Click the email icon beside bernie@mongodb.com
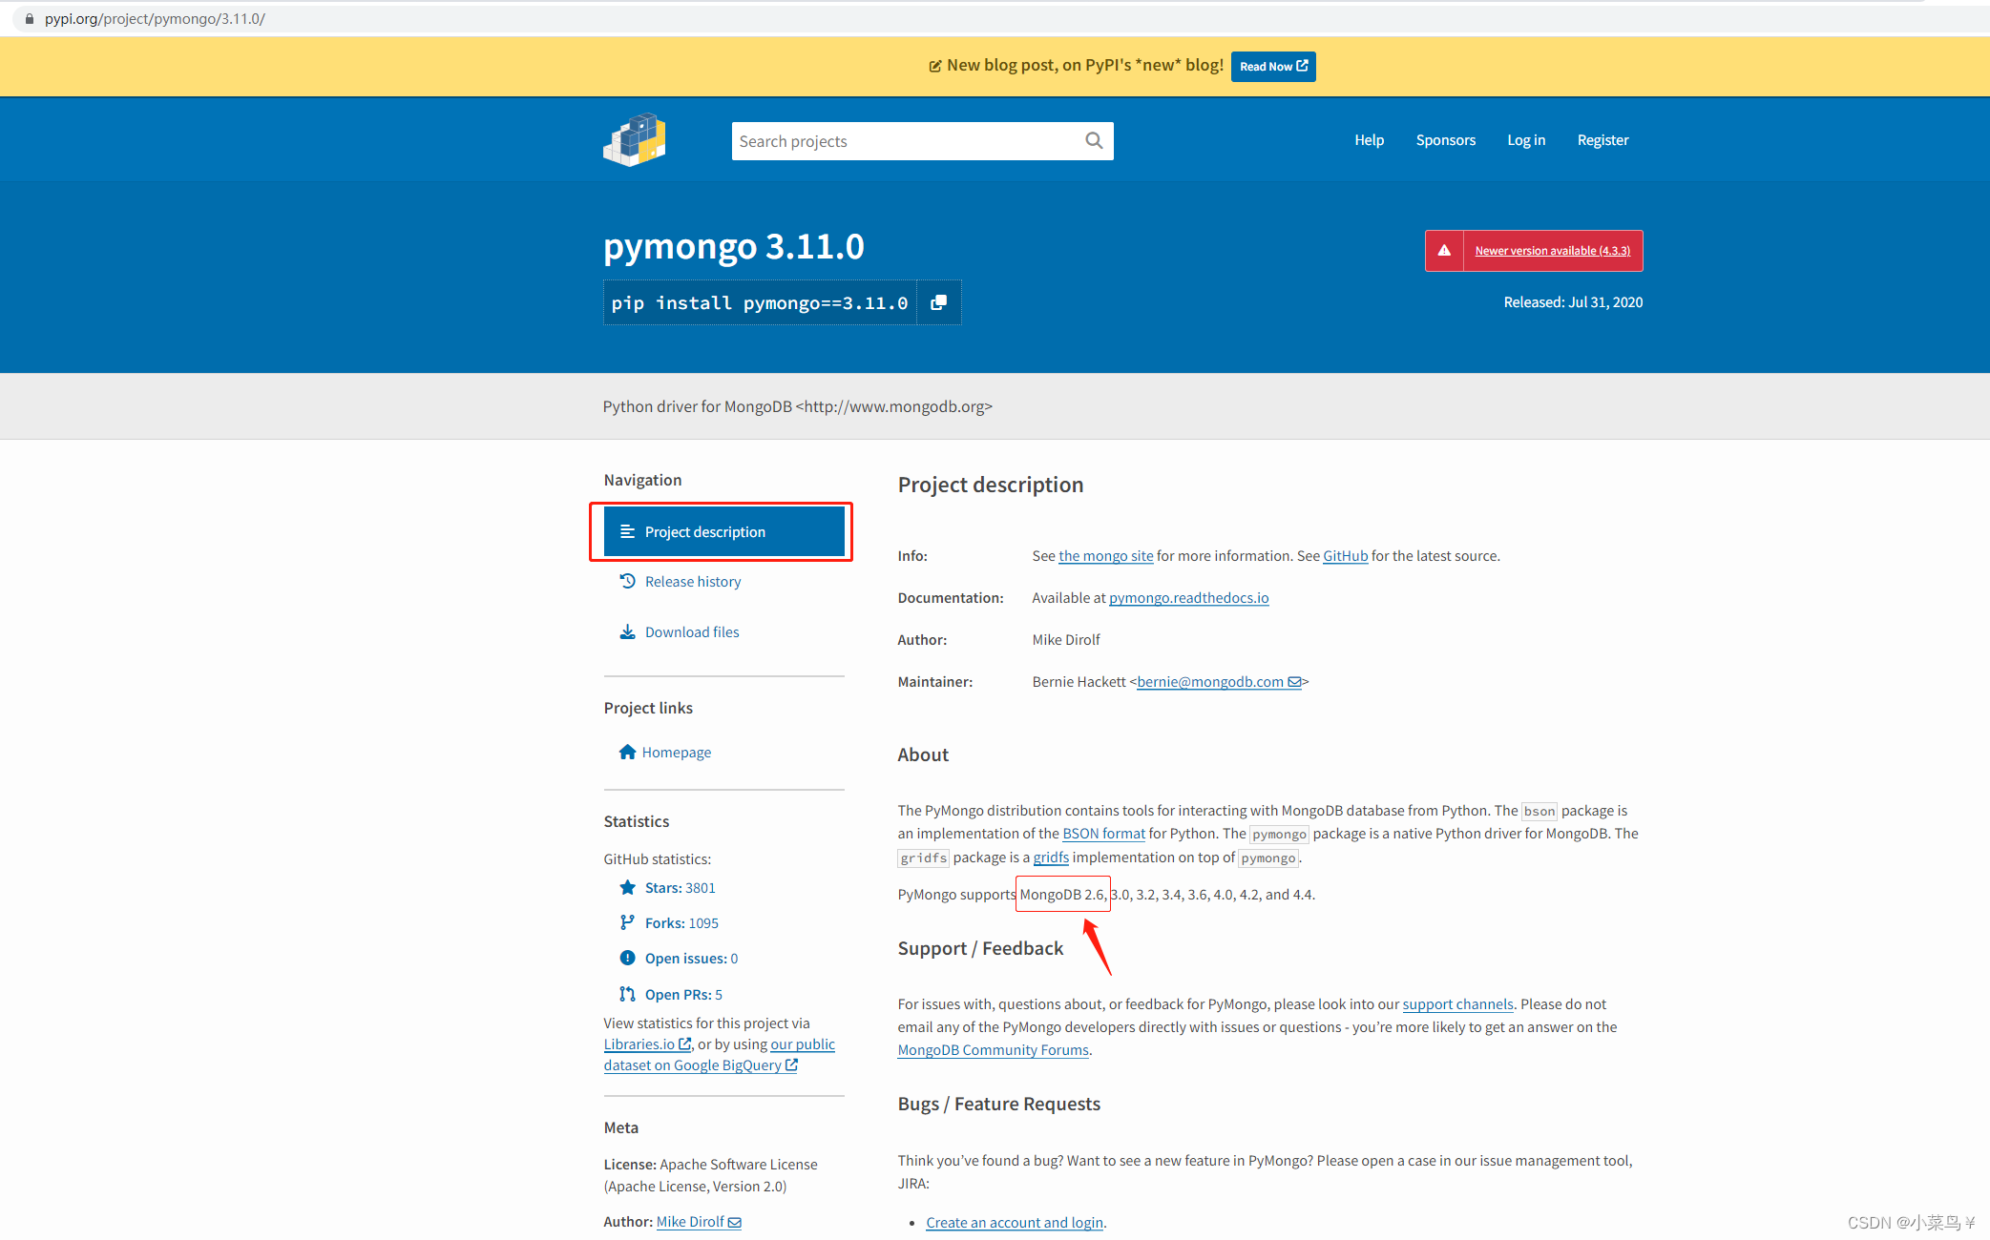 click(1295, 682)
